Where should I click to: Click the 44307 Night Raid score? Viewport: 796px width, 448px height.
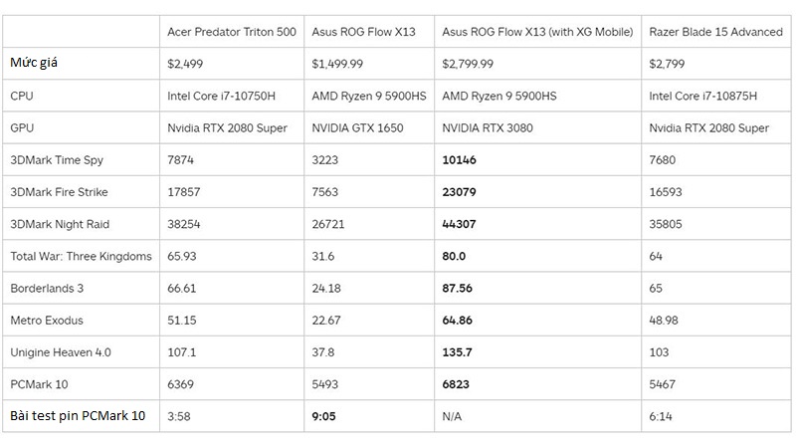coord(459,223)
